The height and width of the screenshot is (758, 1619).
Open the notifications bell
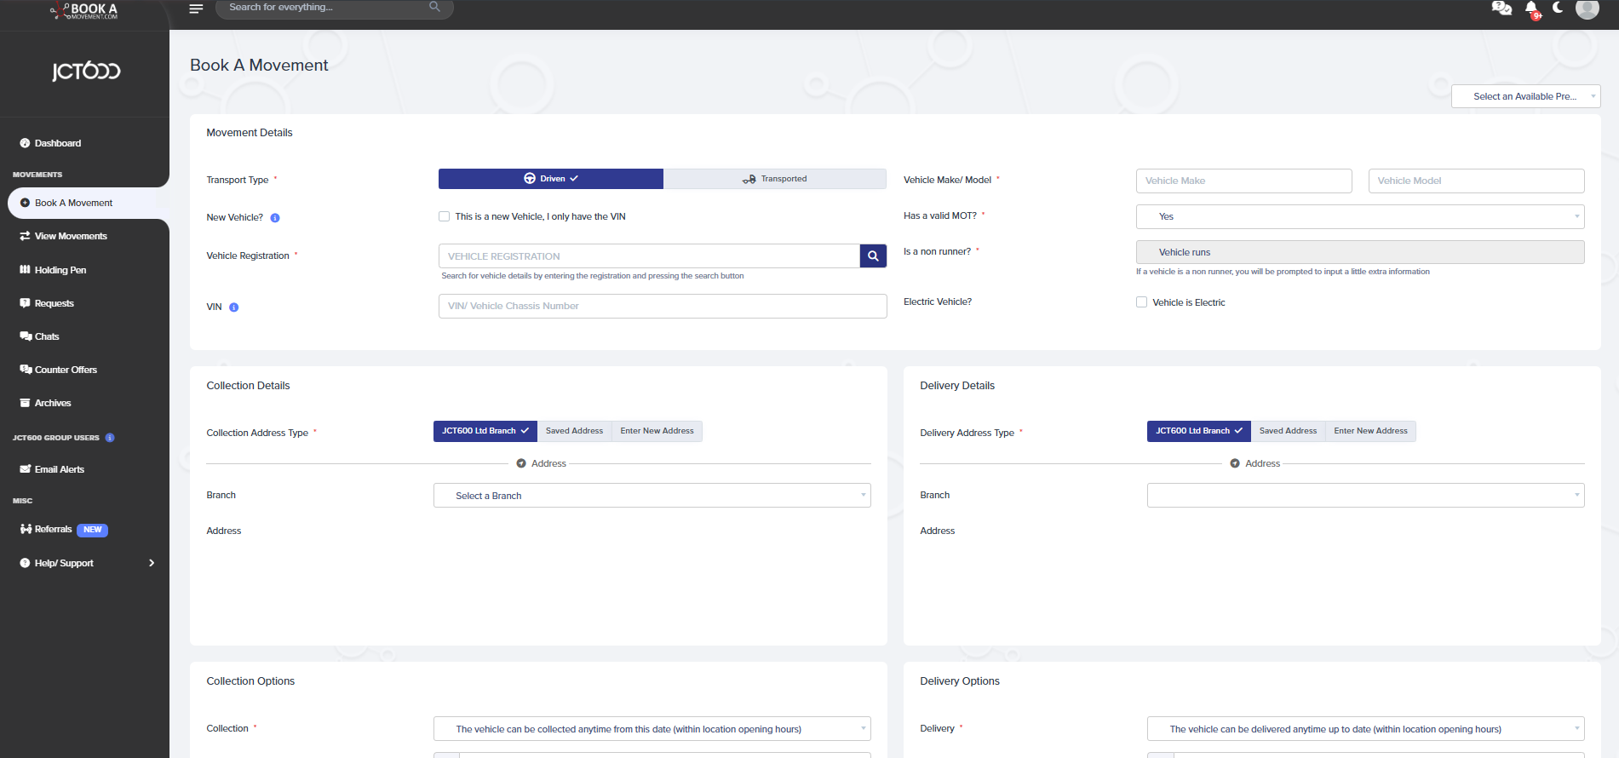[1531, 9]
